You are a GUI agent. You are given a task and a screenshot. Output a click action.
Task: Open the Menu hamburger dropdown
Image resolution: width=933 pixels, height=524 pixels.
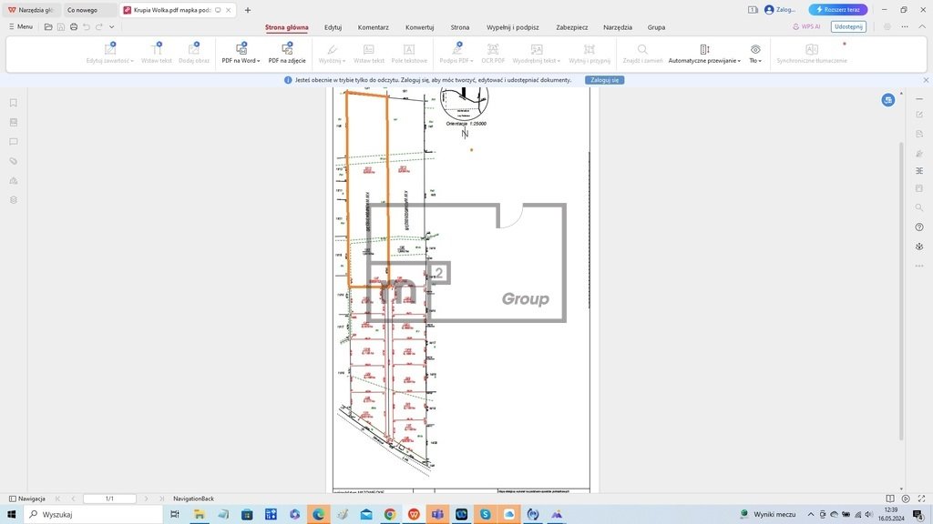click(x=20, y=27)
